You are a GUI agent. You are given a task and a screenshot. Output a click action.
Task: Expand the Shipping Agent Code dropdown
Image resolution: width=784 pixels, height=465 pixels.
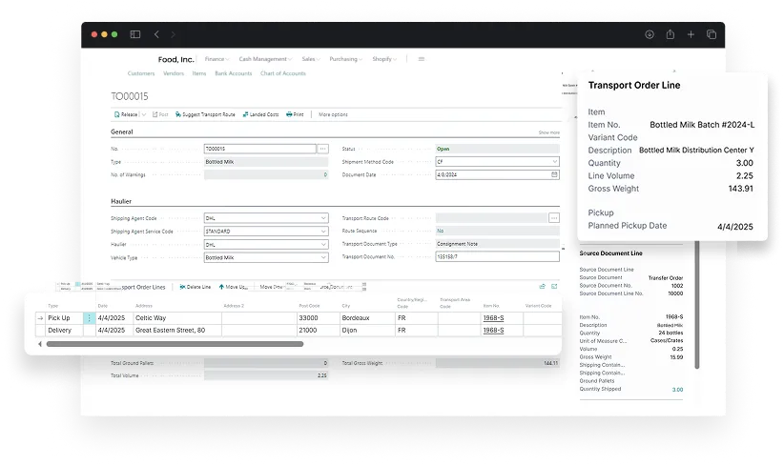[323, 218]
